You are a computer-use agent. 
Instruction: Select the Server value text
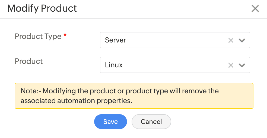tap(116, 40)
